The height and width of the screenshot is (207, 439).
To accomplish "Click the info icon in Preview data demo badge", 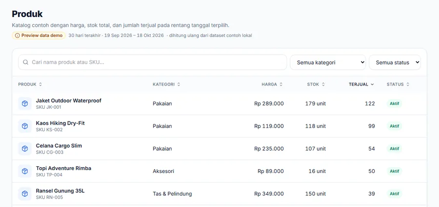I will (18, 35).
